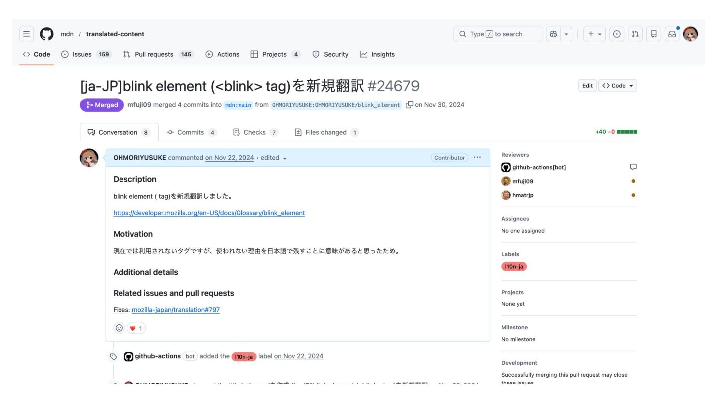Click the comment date Nov 22, 2024
717x403 pixels.
[230, 158]
